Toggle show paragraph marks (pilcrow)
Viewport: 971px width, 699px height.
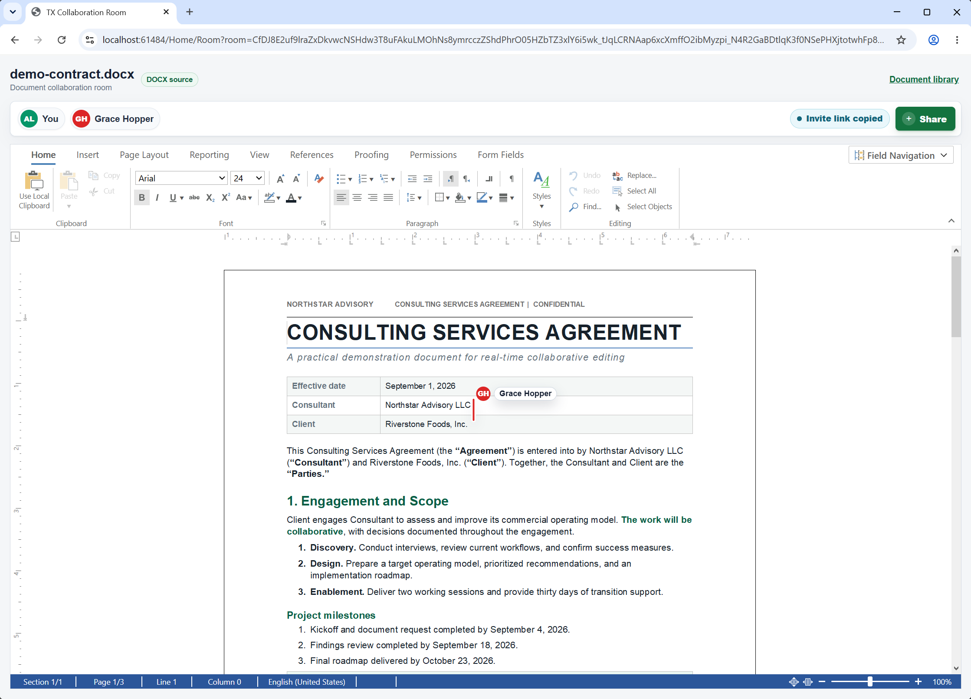coord(512,179)
